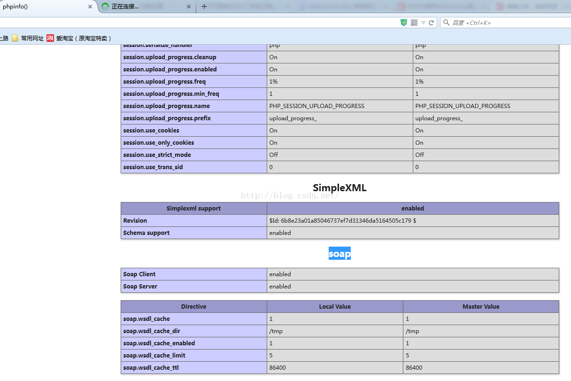Screen dimensions: 571x381
Task: Click the Revision row label
Action: tap(135, 221)
